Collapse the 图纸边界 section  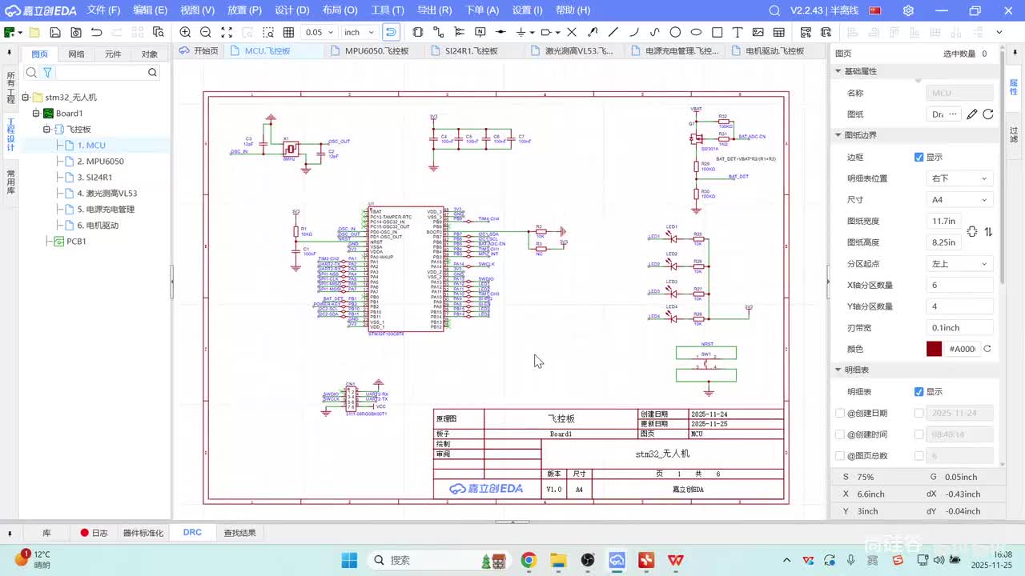pyautogui.click(x=838, y=135)
